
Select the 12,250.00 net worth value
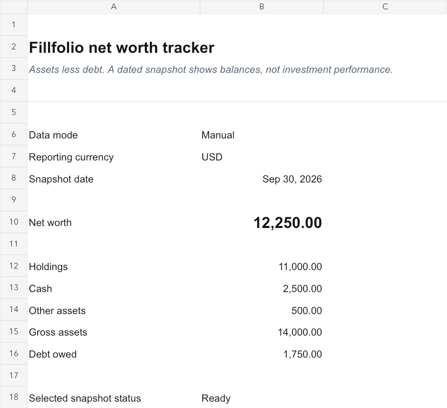tap(262, 222)
